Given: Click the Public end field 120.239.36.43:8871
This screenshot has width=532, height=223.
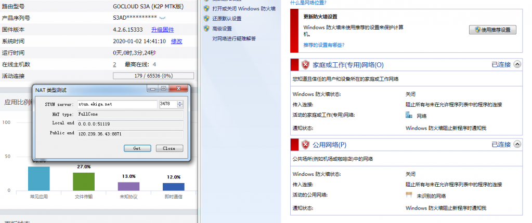Looking at the screenshot, I should click(131, 134).
